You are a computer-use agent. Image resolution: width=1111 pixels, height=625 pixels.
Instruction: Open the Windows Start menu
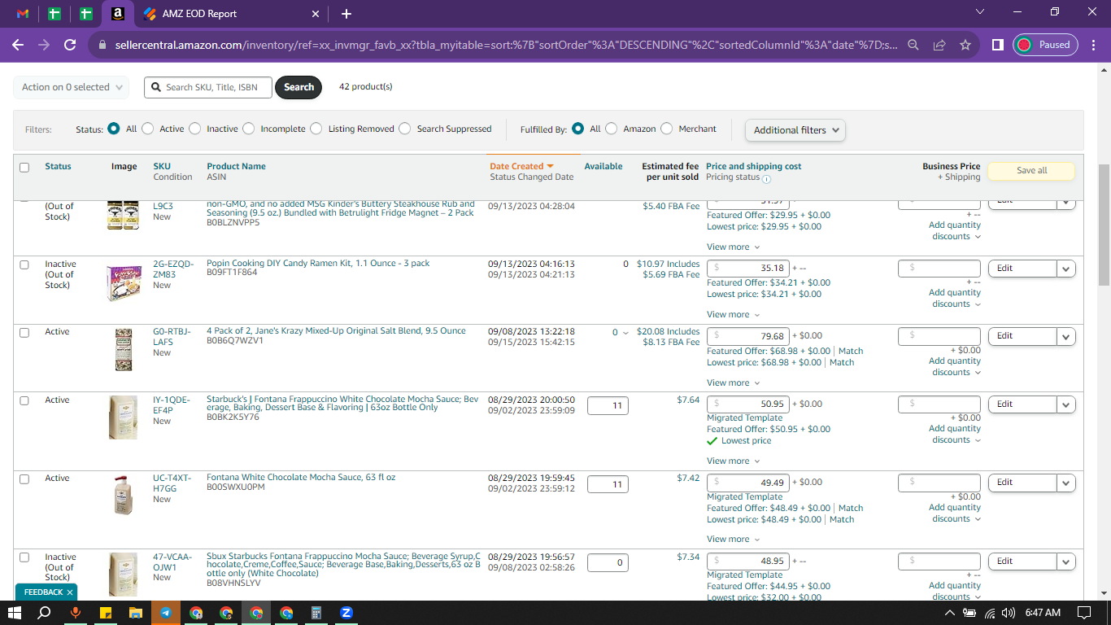pyautogui.click(x=15, y=613)
